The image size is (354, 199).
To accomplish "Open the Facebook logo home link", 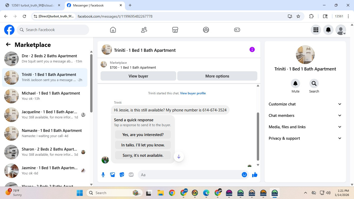I will 9,30.
